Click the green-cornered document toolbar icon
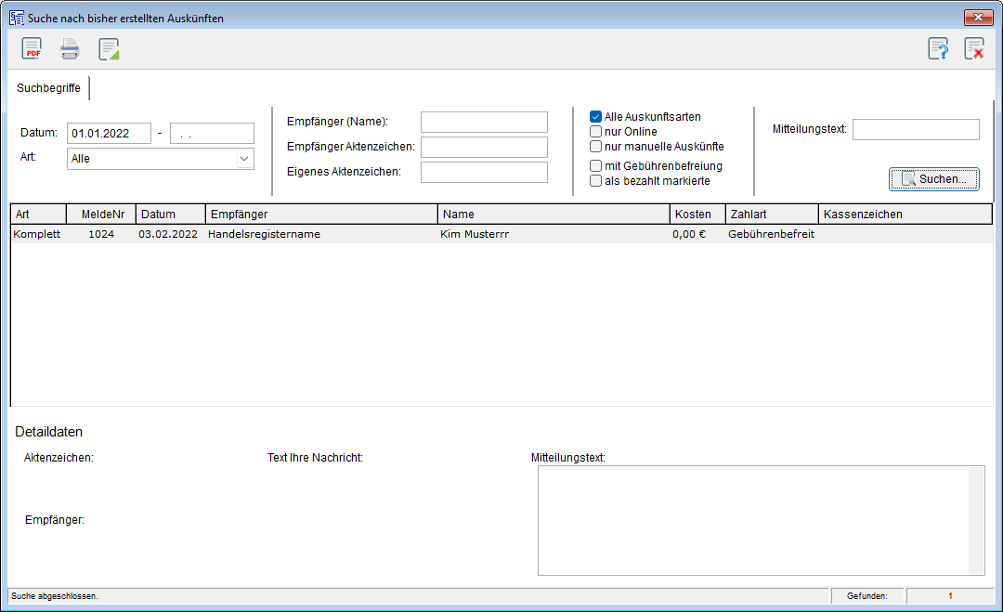Screen dimensions: 1003x612 110,49
